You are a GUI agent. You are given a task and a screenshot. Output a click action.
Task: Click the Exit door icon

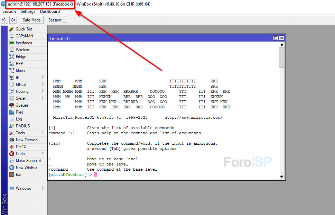pos(12,174)
